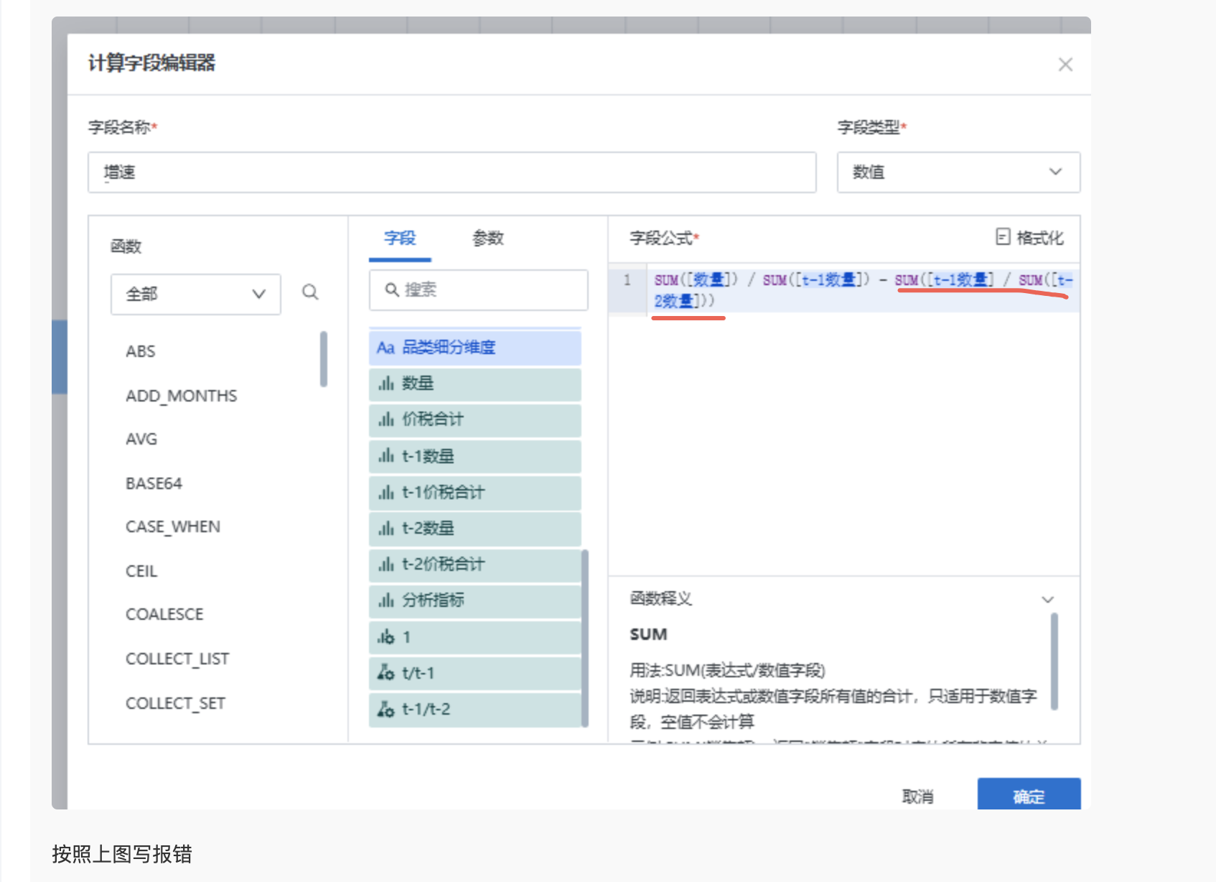The image size is (1216, 882).
Task: Click the calculated field icon of t-1/t-2
Action: tap(385, 710)
